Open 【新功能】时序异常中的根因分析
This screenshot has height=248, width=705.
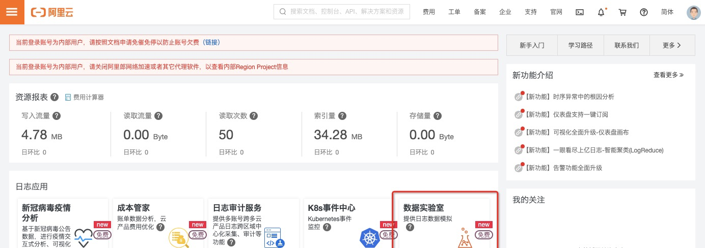[570, 97]
